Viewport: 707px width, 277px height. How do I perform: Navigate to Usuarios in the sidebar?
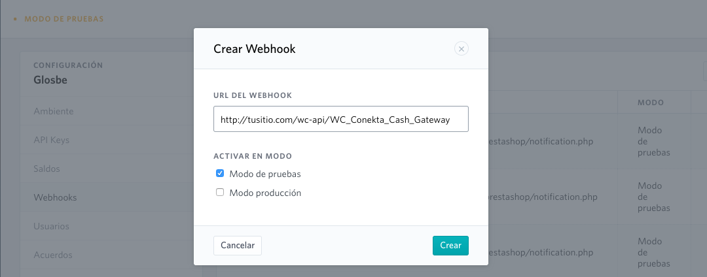point(51,226)
